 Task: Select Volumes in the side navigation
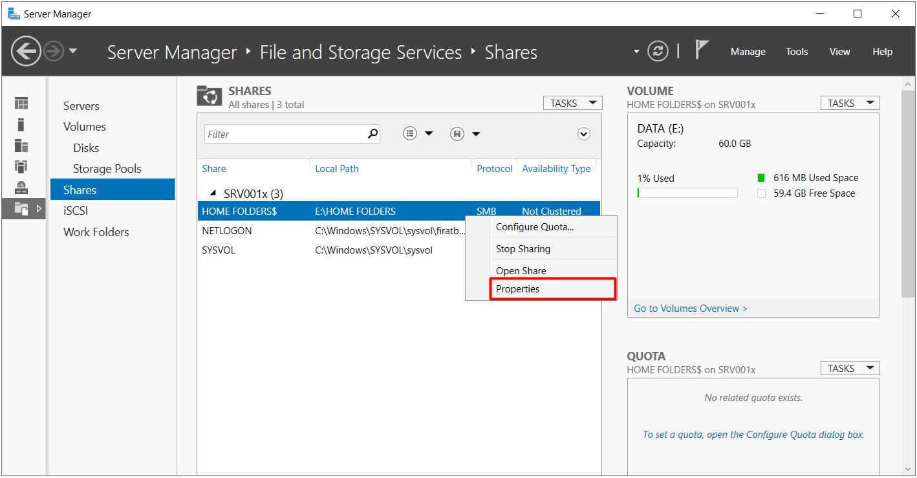pyautogui.click(x=85, y=127)
